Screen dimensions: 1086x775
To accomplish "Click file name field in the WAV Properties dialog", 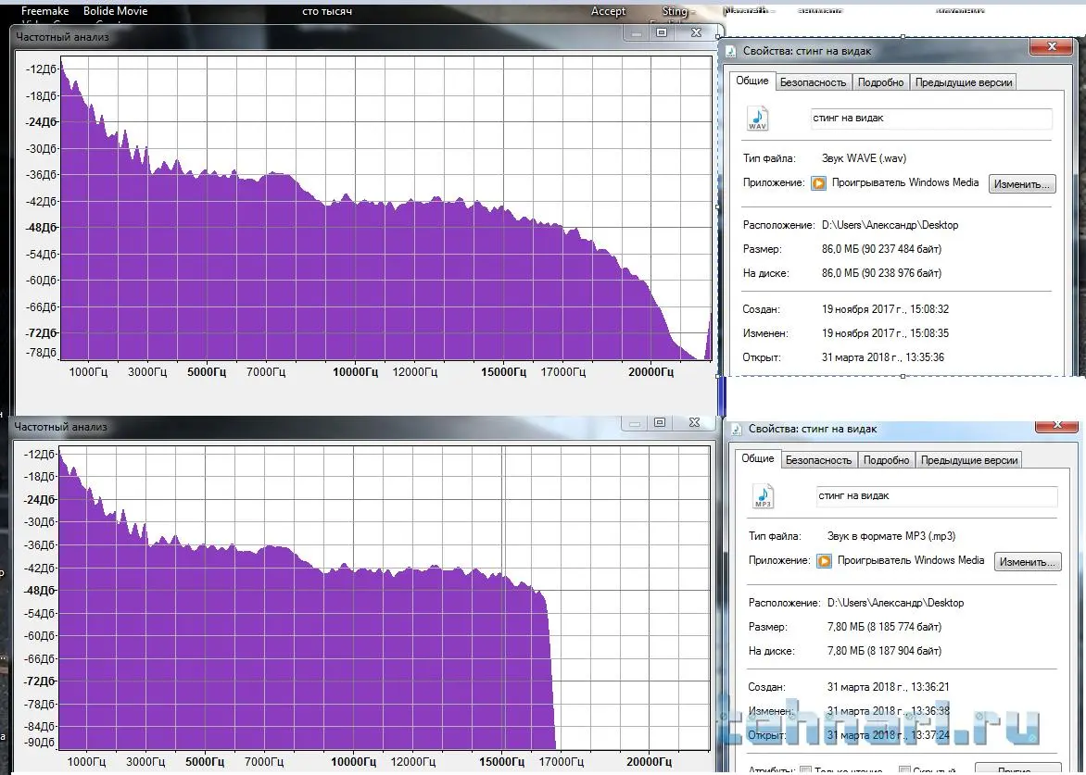I will (x=931, y=119).
